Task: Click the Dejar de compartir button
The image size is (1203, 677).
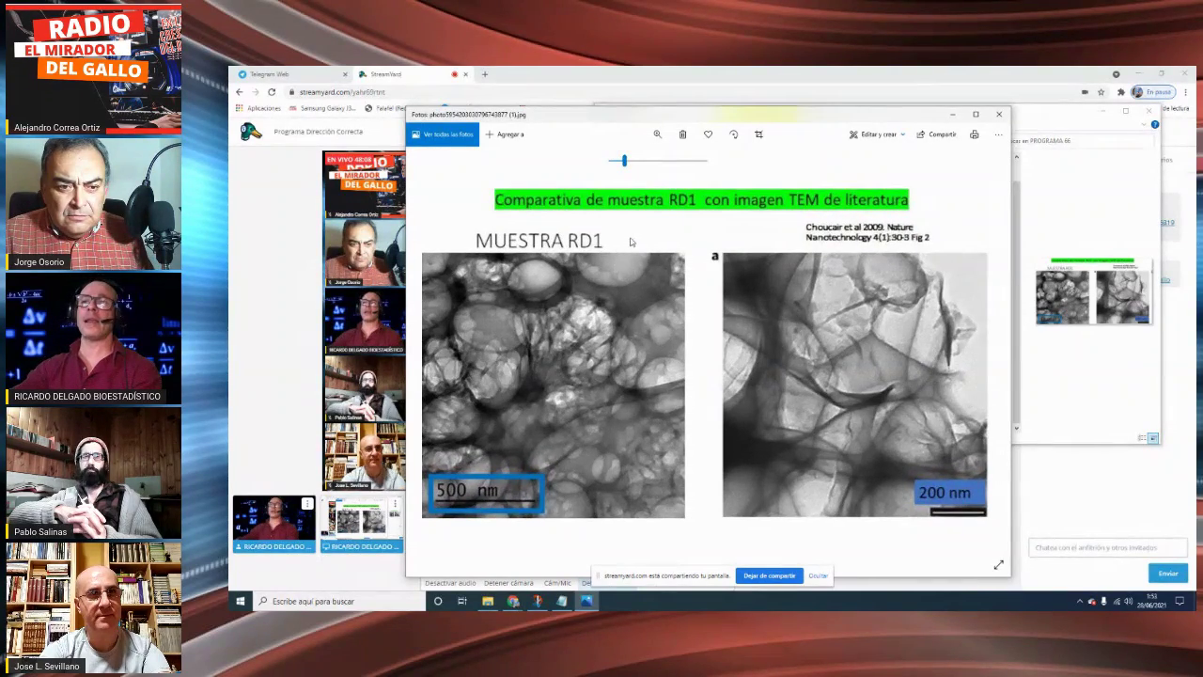Action: pyautogui.click(x=769, y=575)
